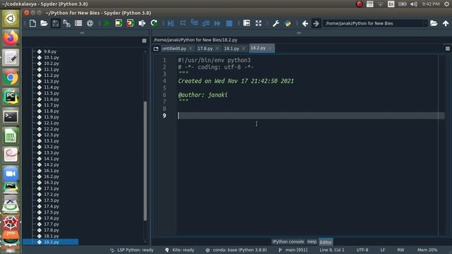Viewport: 452px width, 254px height.
Task: Open the file list browse icon
Action: pyautogui.click(x=78, y=23)
